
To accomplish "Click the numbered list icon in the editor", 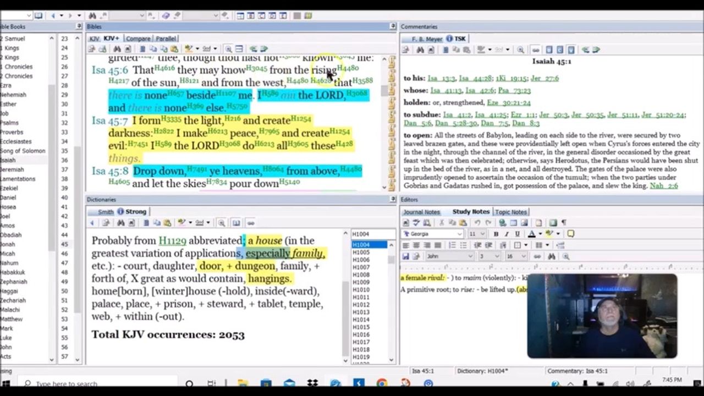I will tap(452, 245).
